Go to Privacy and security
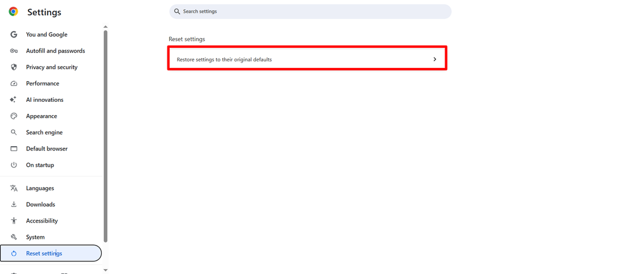This screenshot has height=274, width=621. (51, 67)
